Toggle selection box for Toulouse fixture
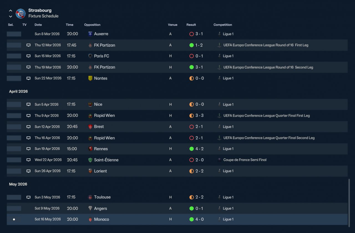Viewport: 355px width, 233px height. click(x=14, y=197)
